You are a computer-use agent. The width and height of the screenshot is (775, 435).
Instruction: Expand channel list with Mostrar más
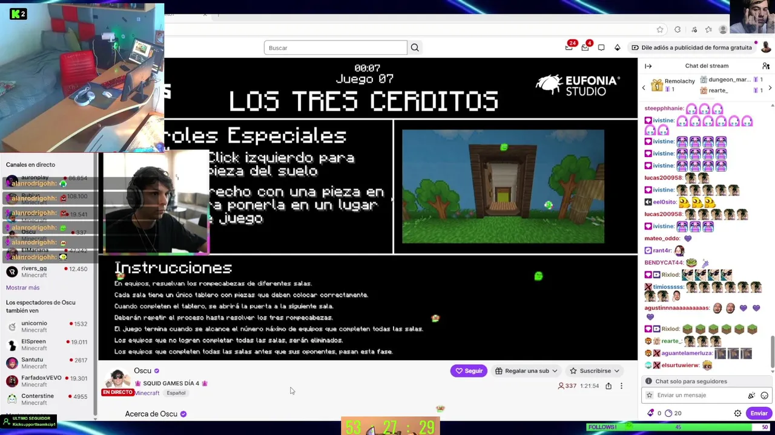(22, 288)
